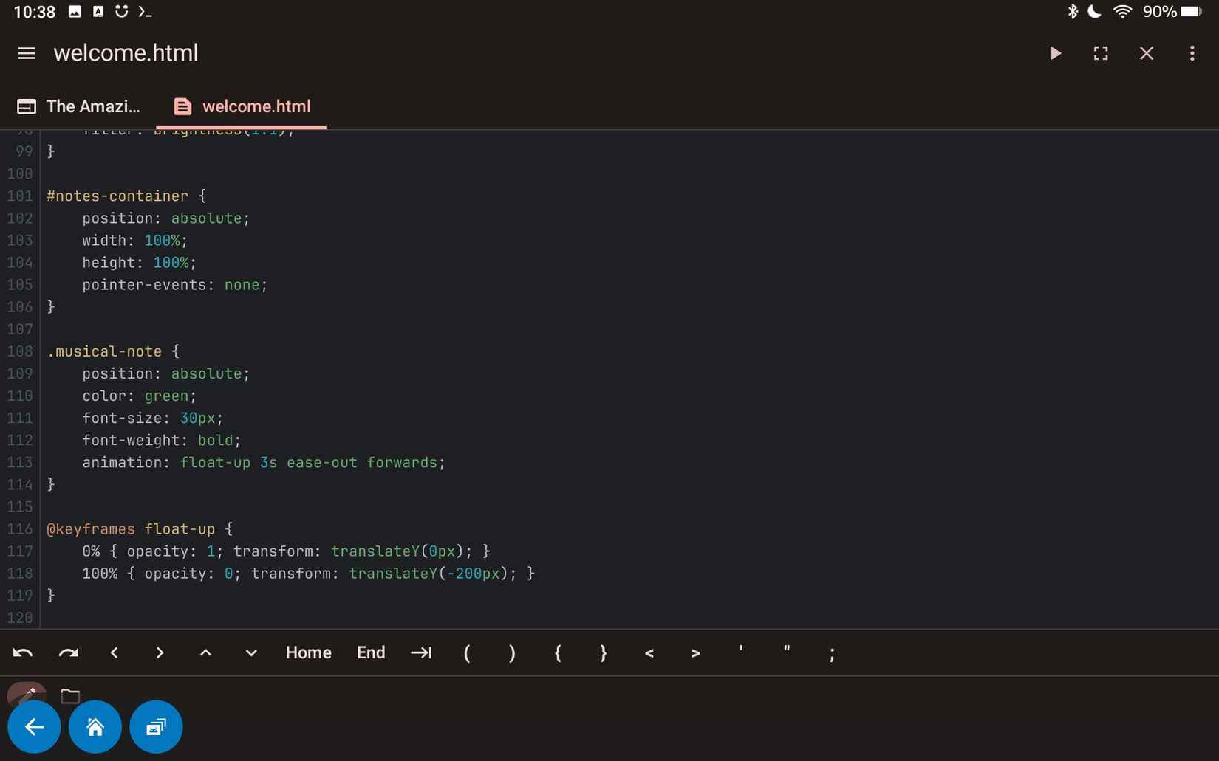Move cursor left with arrow key
This screenshot has width=1219, height=761.
pos(115,652)
